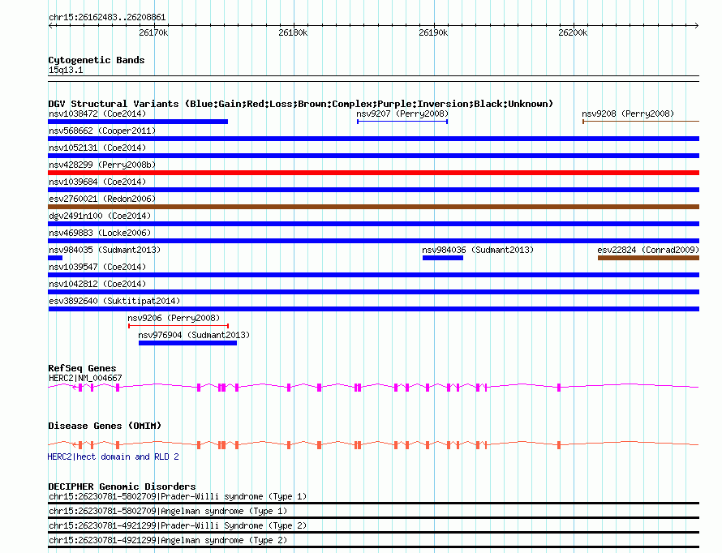Click the HERC2 hect domain OMIM label
The image size is (722, 553).
click(x=114, y=457)
